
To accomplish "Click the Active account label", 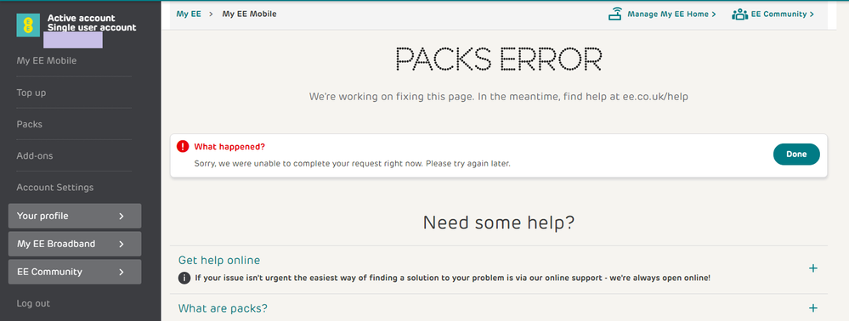I will point(82,18).
